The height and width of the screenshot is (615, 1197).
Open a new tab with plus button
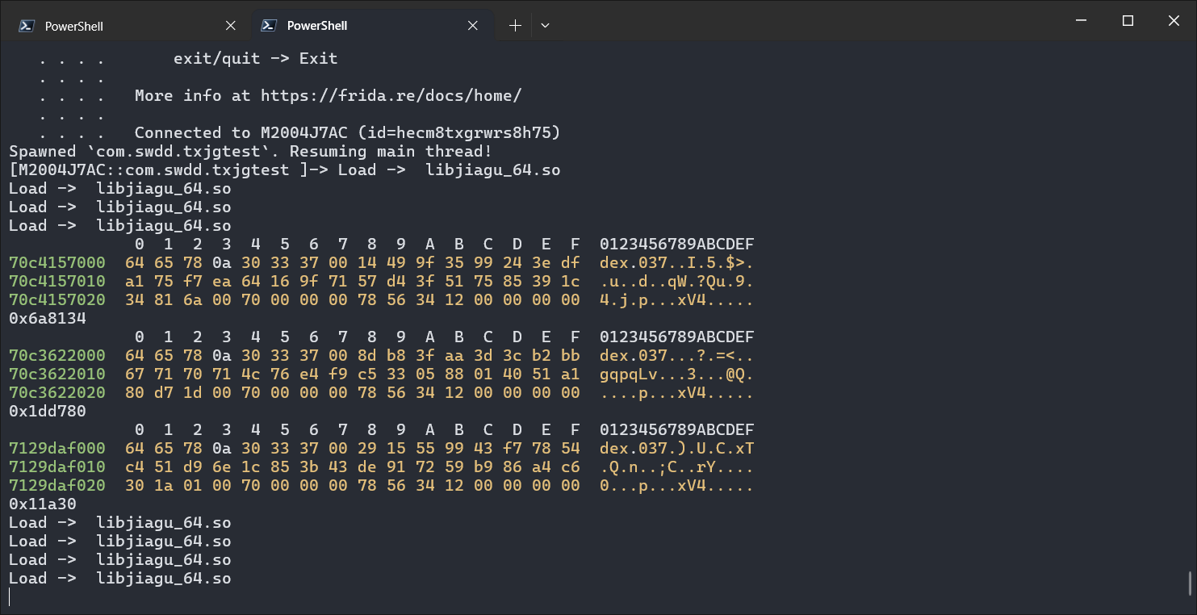click(515, 26)
